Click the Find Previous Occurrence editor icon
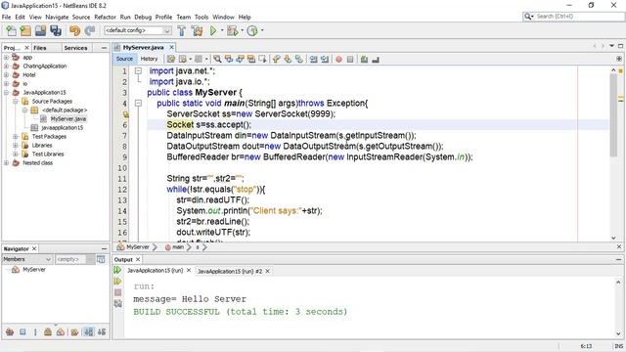The height and width of the screenshot is (352, 626). 228,59
